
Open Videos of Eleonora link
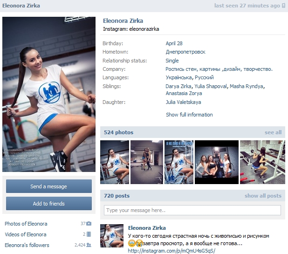[26, 234]
